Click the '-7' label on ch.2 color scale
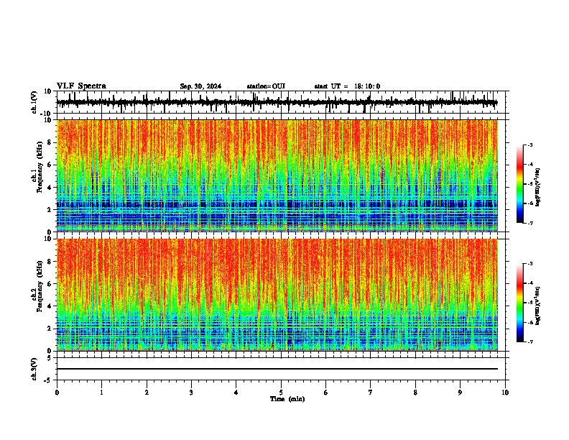The width and height of the screenshot is (569, 440). click(530, 342)
